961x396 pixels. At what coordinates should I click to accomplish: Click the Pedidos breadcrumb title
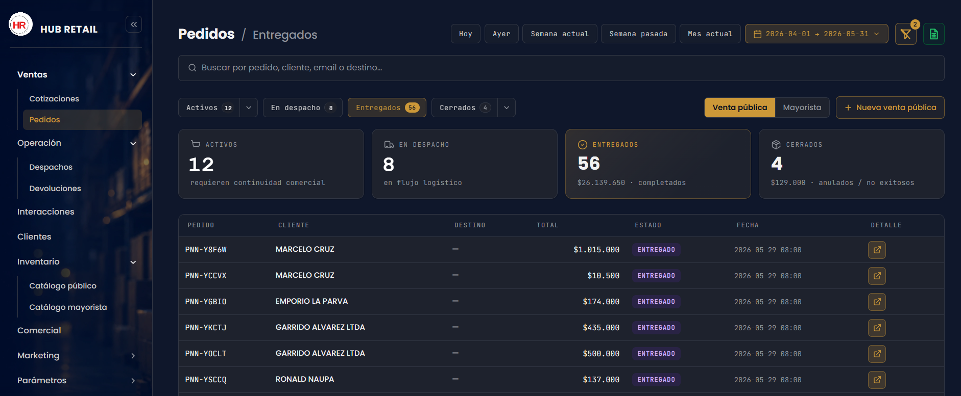tap(206, 34)
